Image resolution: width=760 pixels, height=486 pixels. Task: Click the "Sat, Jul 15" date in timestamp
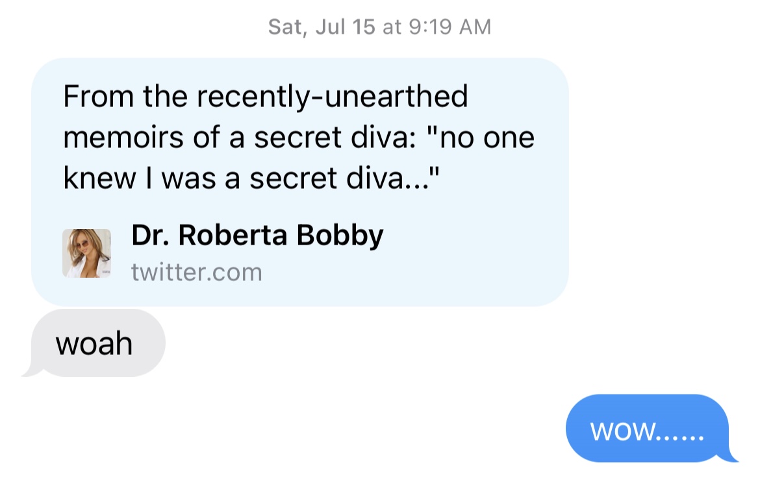[x=322, y=27]
